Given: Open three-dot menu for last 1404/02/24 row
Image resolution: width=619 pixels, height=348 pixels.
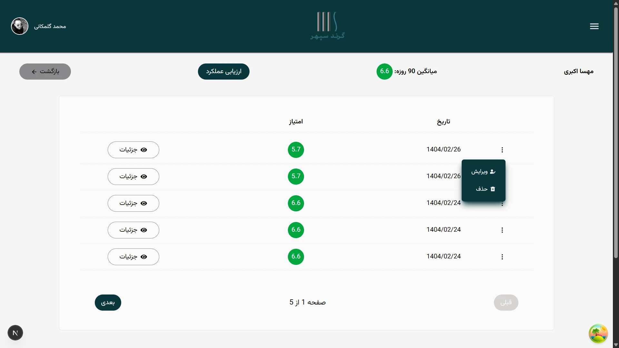Looking at the screenshot, I should pos(502,257).
